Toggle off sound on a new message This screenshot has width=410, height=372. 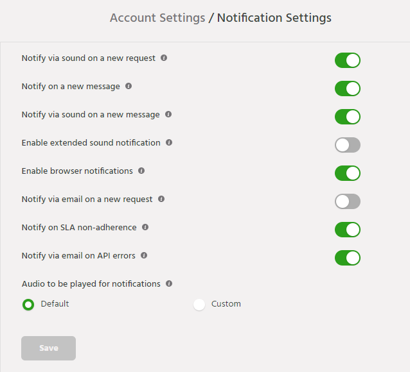coord(347,117)
